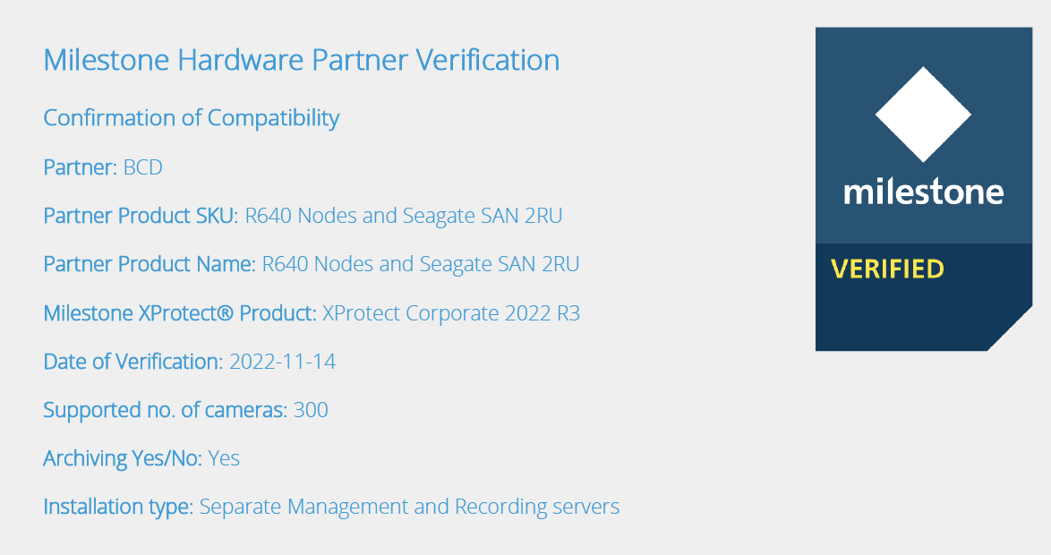Click the Milestone Verified badge image
1051x555 pixels.
(924, 189)
